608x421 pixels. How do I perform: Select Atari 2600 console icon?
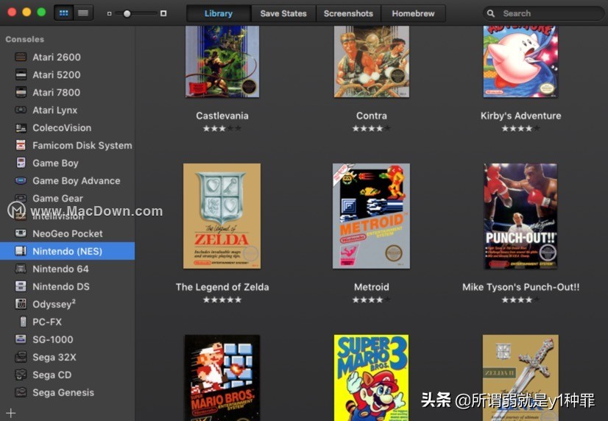point(21,57)
